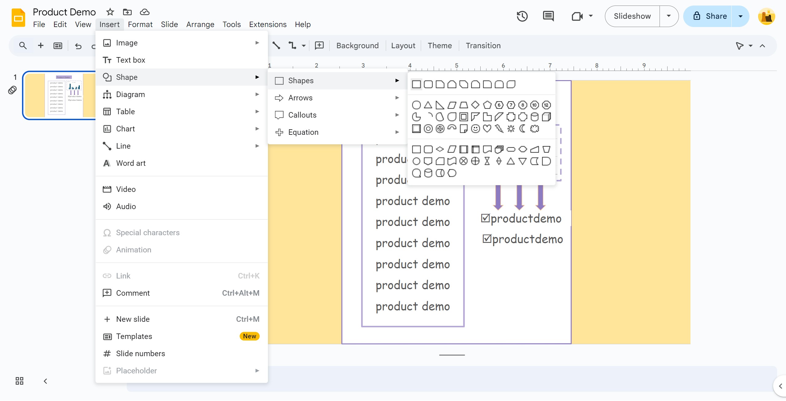Insert the heart shape
The height and width of the screenshot is (401, 786).
[x=487, y=129]
